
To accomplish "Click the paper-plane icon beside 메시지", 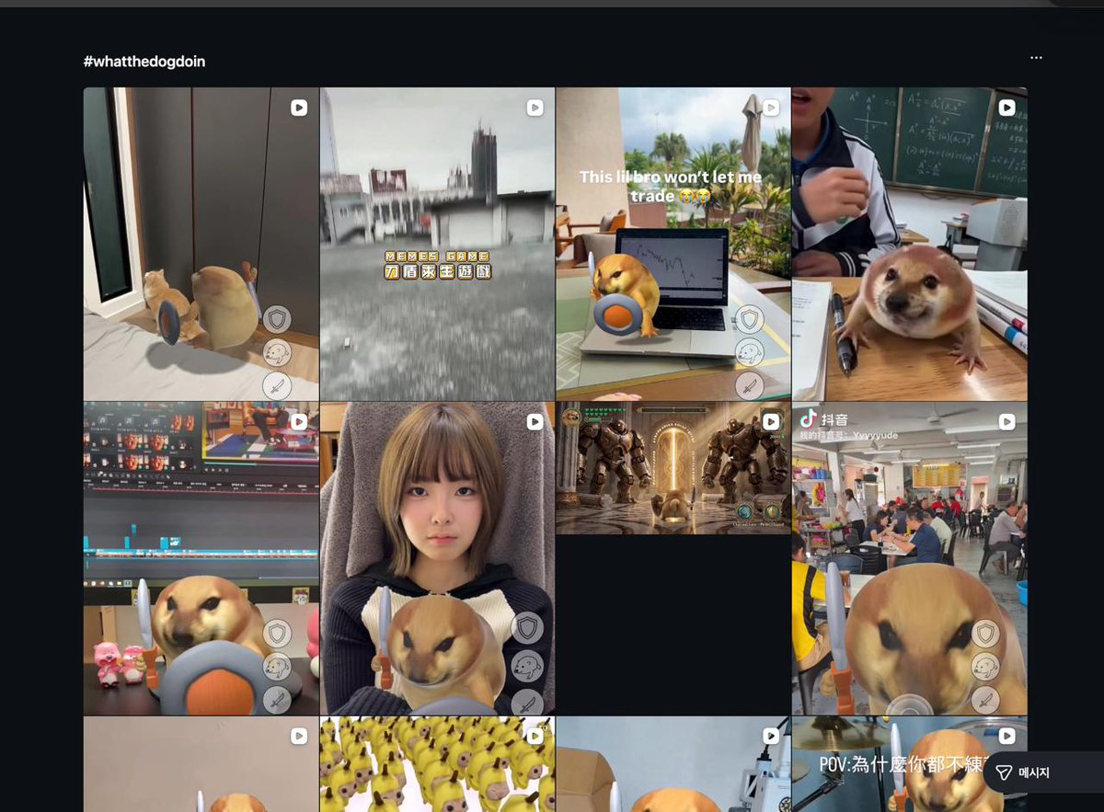I will coord(1004,772).
